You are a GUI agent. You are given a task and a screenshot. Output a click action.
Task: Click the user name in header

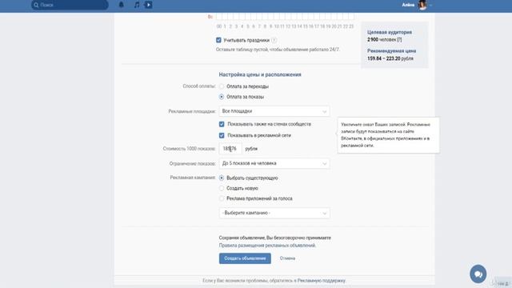pos(408,5)
